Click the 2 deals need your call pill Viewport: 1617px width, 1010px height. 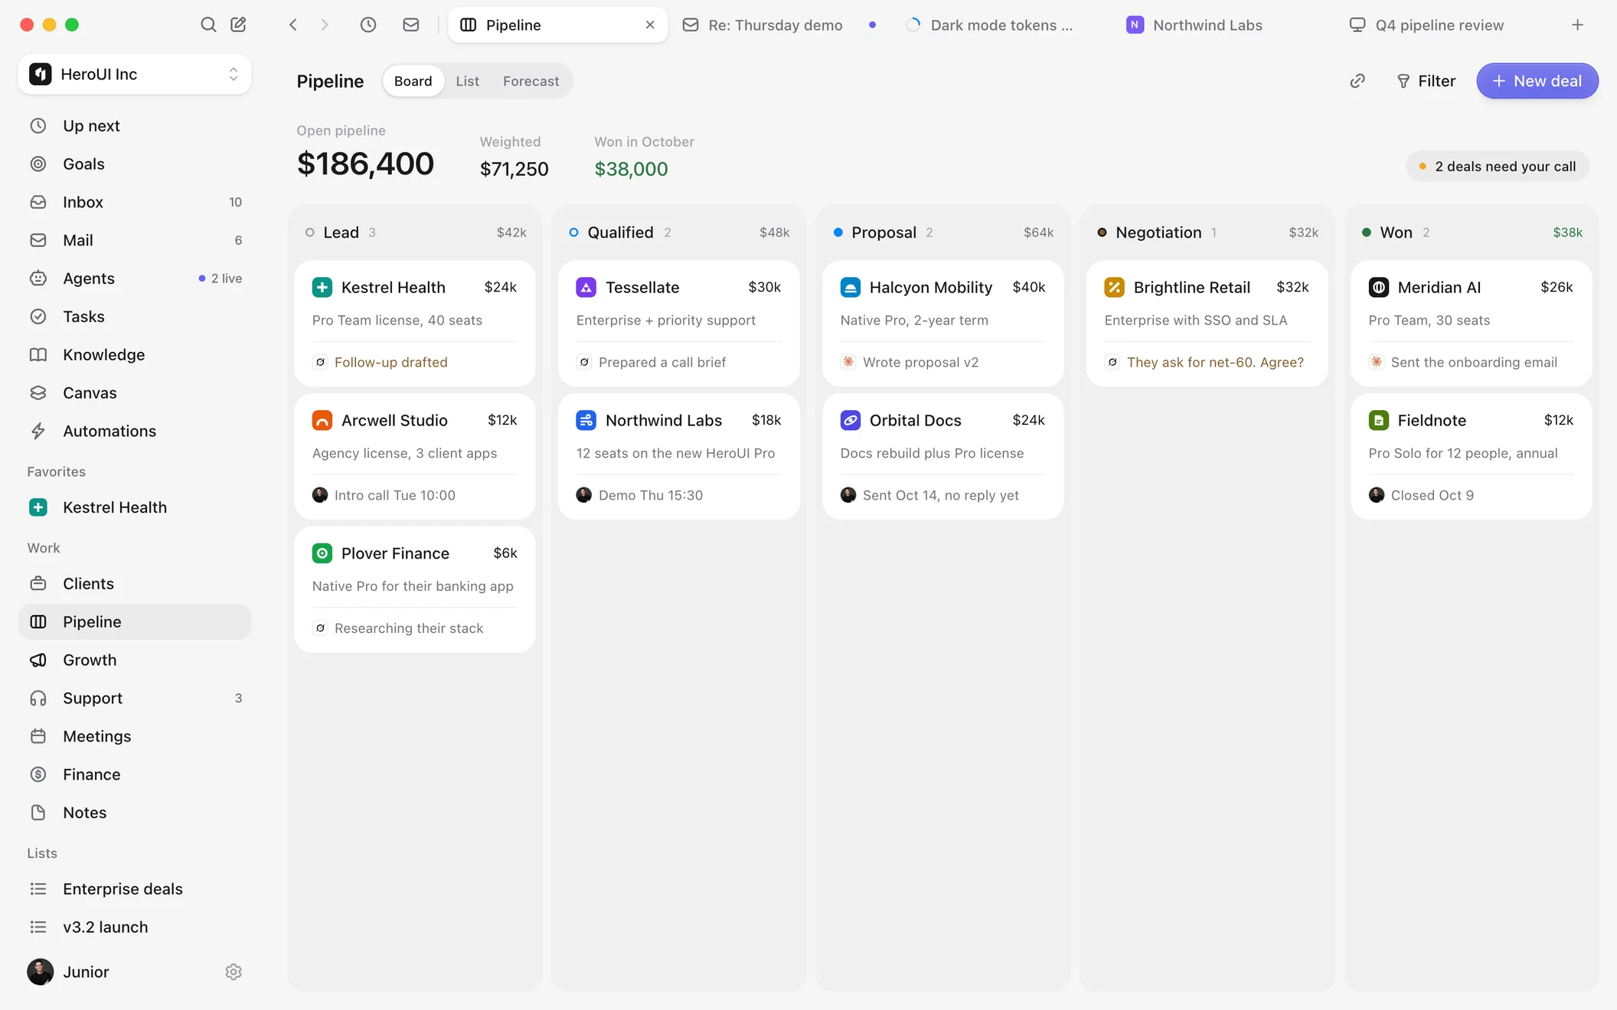[x=1498, y=166]
